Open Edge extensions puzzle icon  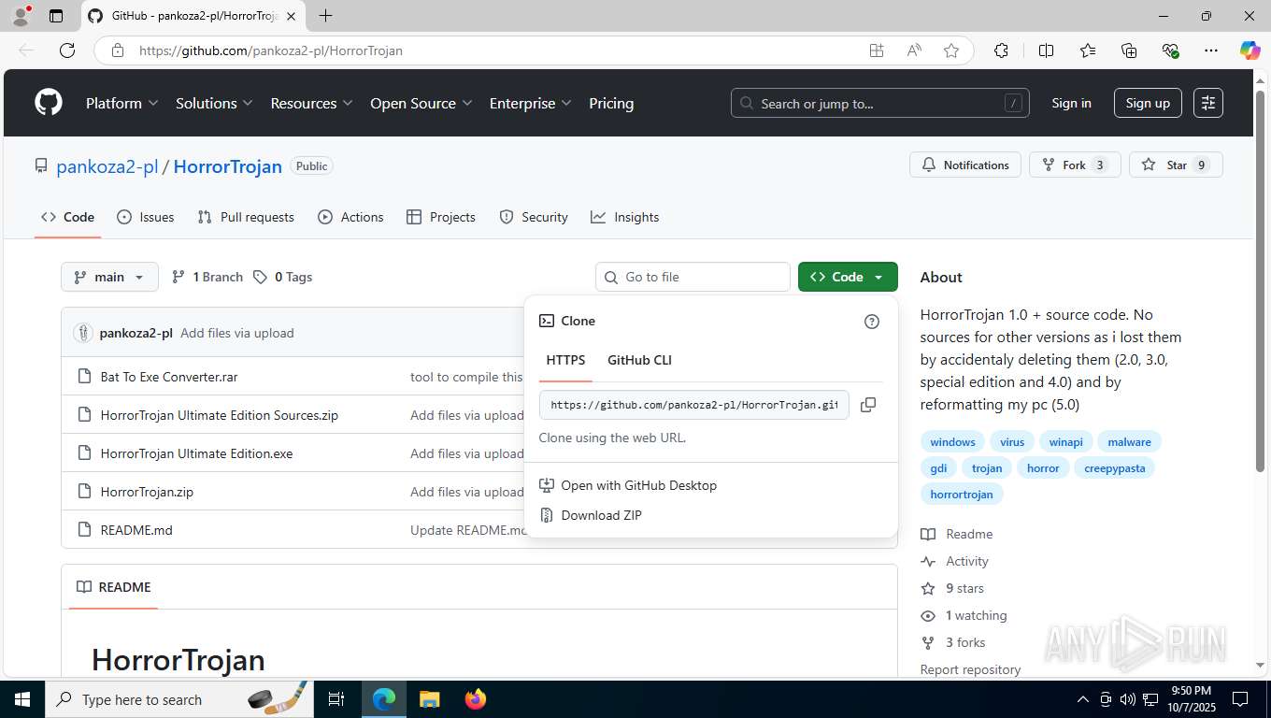[x=1001, y=50]
